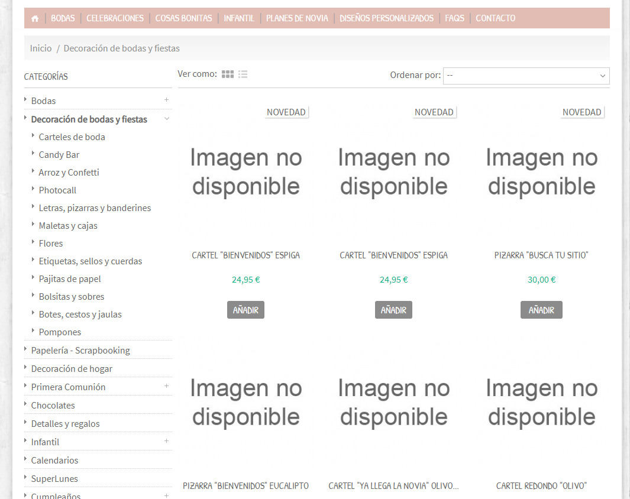Open Infantil category in sidebar
The image size is (630, 499).
45,442
